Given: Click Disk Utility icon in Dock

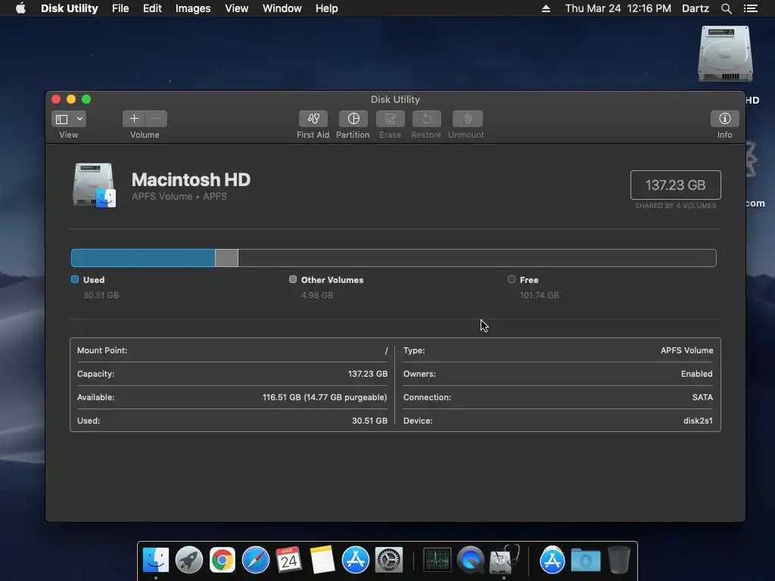Looking at the screenshot, I should point(504,559).
